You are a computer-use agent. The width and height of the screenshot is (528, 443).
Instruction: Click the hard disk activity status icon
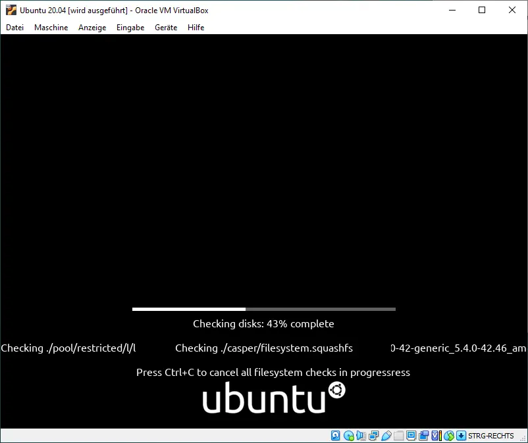(335, 436)
